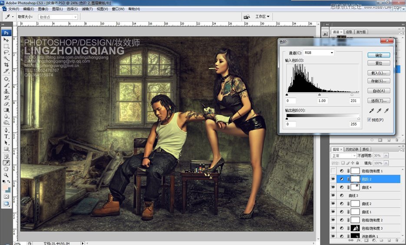The image size is (406, 245).
Task: Click the 自动(A) auto button
Action: [378, 91]
